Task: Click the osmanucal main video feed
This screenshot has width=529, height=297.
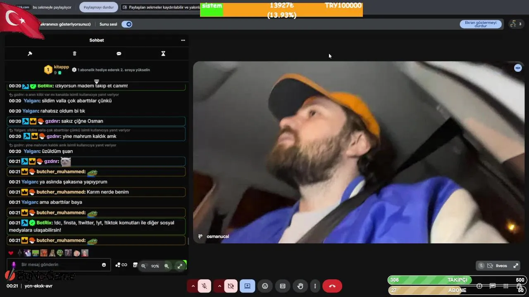Action: 359,152
